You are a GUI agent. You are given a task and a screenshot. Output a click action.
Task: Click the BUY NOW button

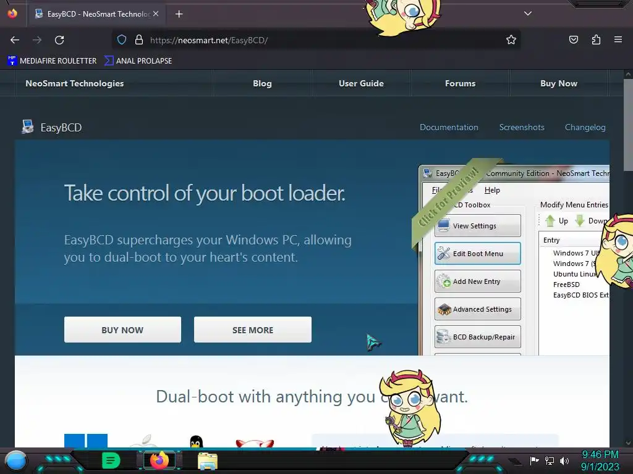pos(122,330)
